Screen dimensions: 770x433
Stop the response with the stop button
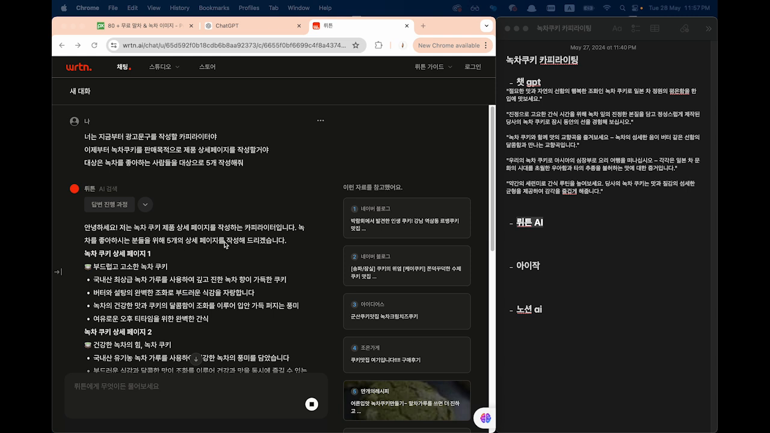click(x=312, y=404)
